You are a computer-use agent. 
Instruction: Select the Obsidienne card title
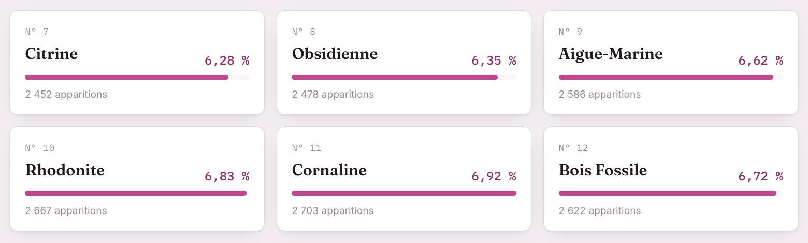point(335,54)
